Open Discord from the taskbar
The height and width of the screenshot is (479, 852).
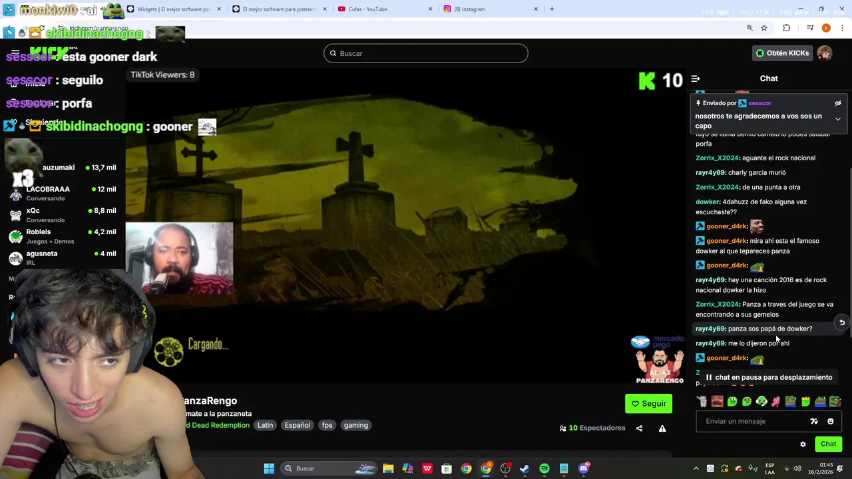(x=584, y=468)
